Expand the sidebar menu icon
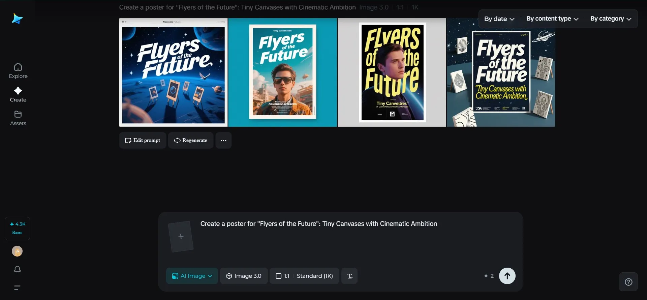 (x=17, y=288)
